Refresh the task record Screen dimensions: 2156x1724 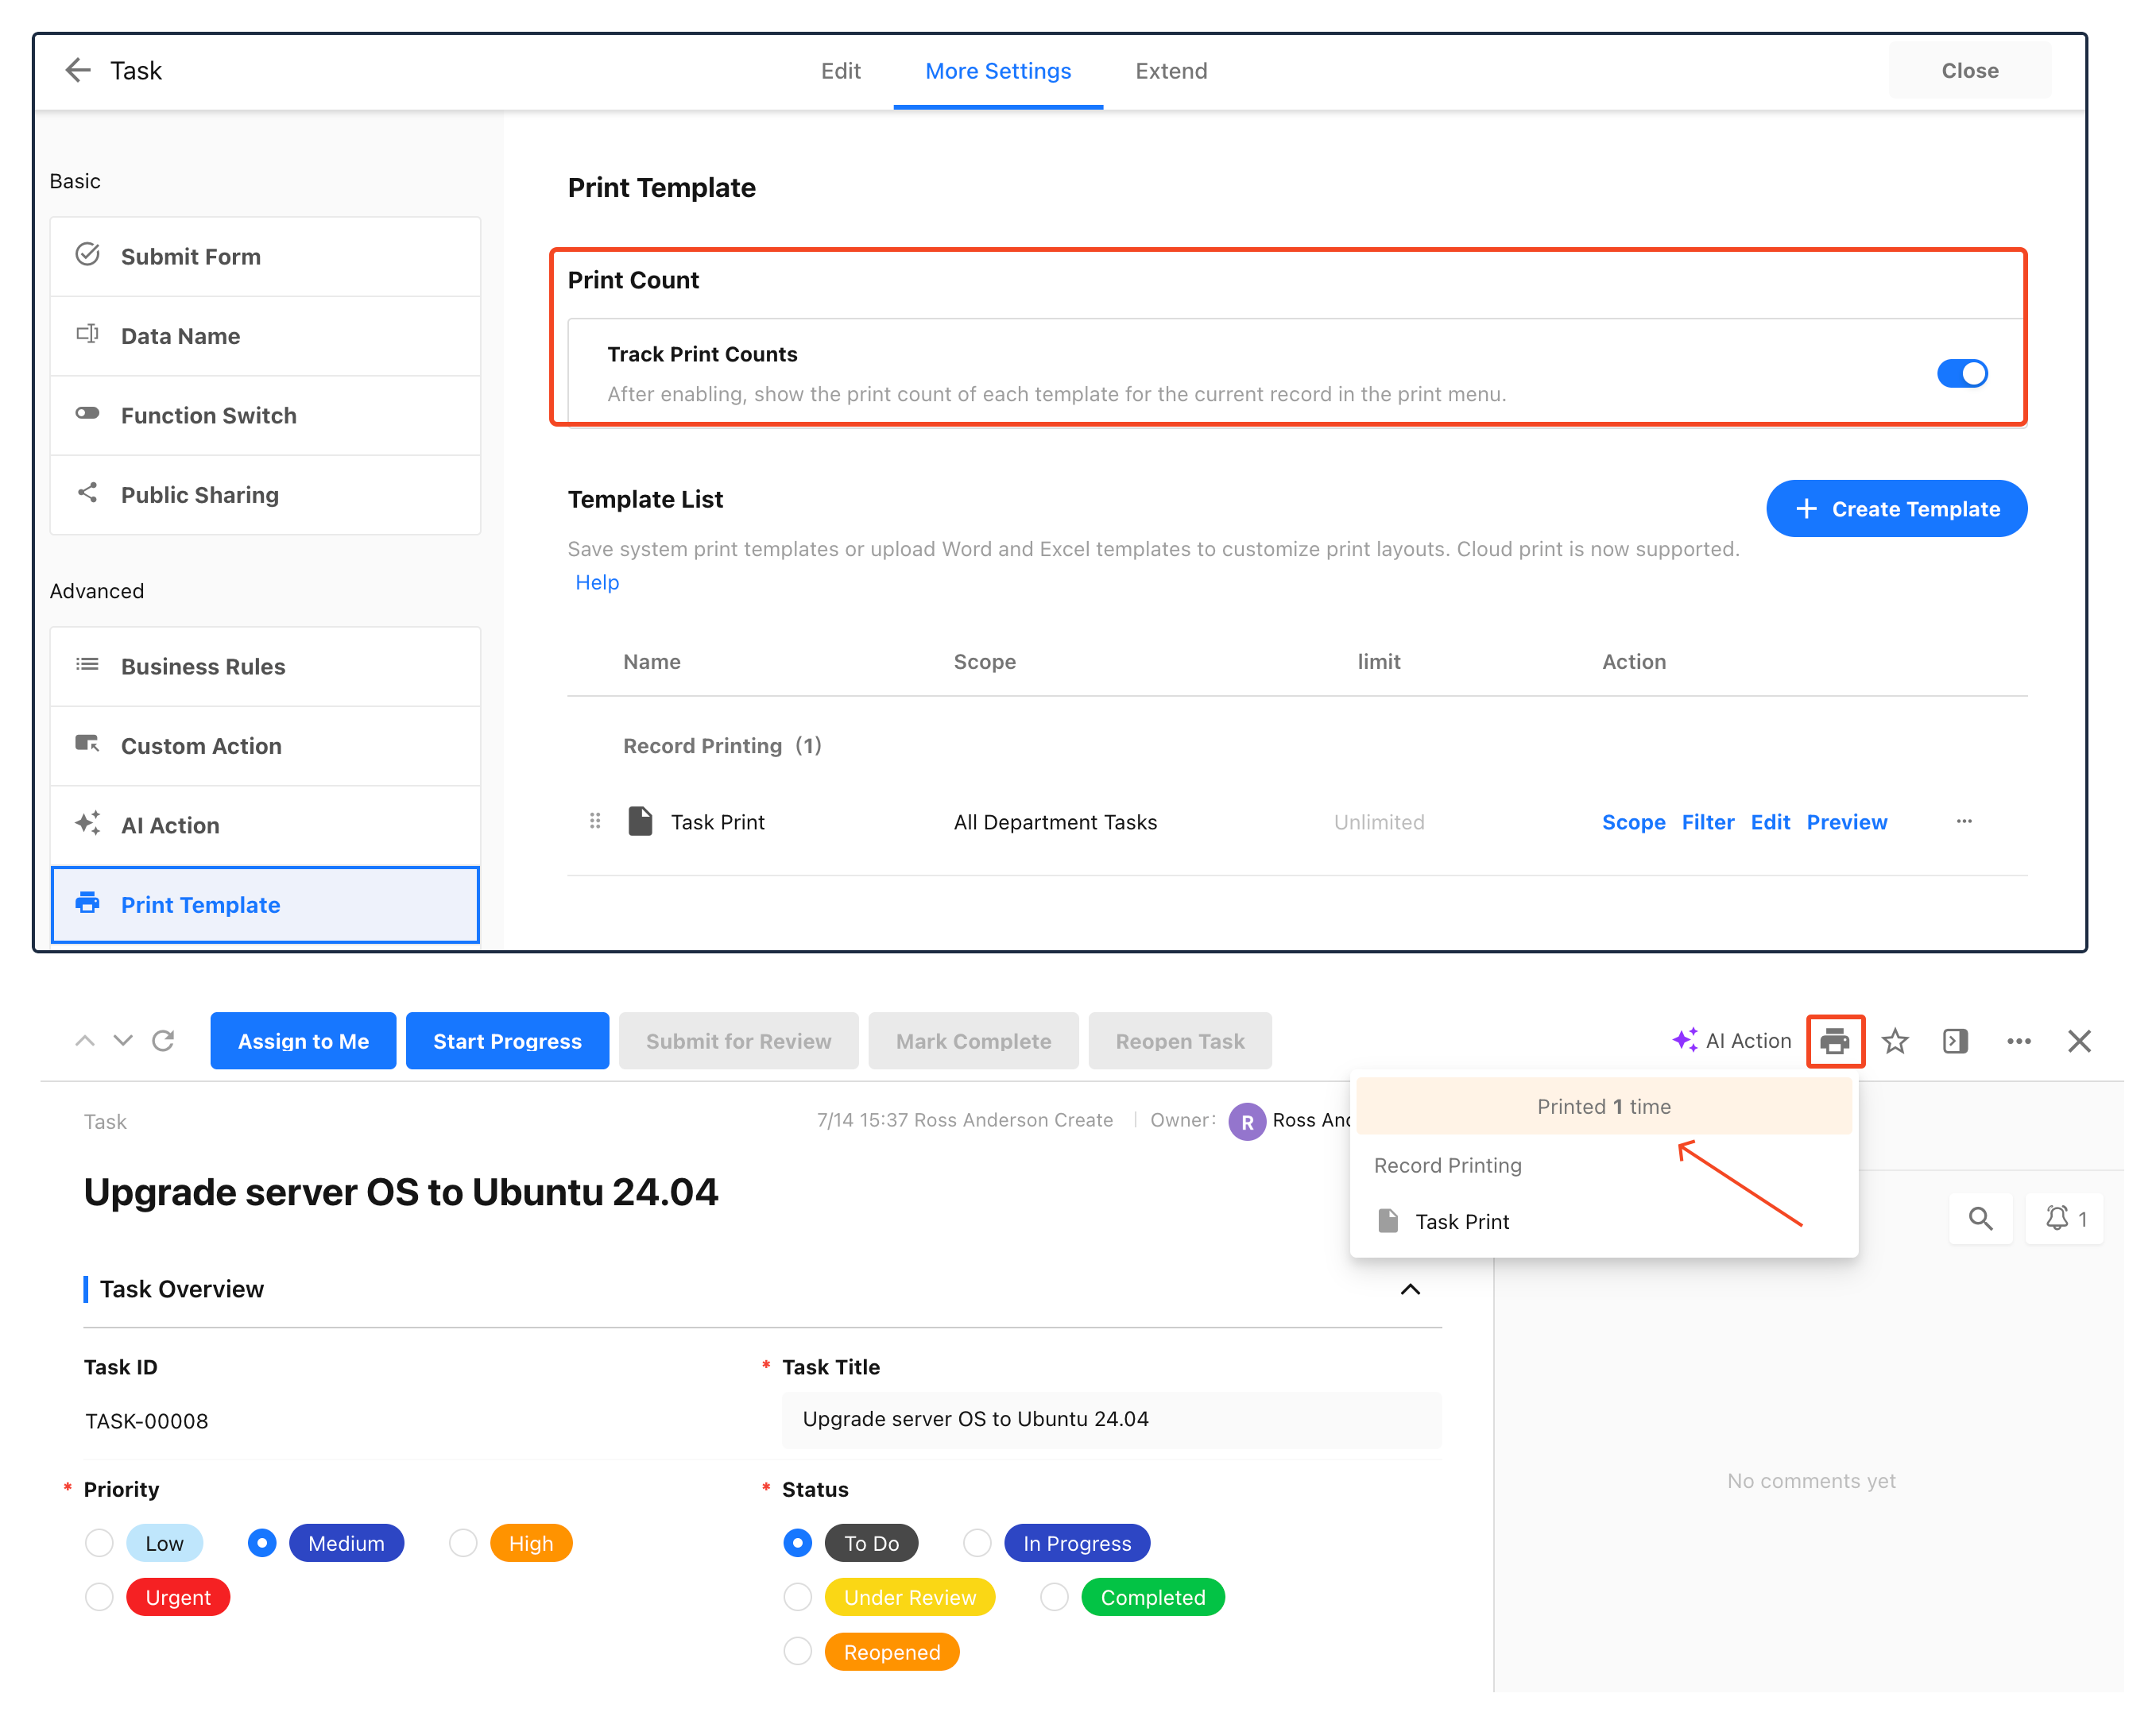coord(163,1041)
